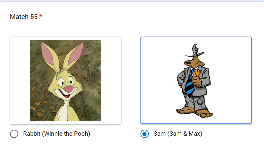Click Sam's gray fedora hat

click(195, 51)
